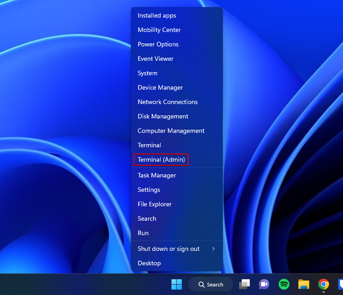This screenshot has height=295, width=343.
Task: Launch Event Viewer
Action: (x=177, y=59)
